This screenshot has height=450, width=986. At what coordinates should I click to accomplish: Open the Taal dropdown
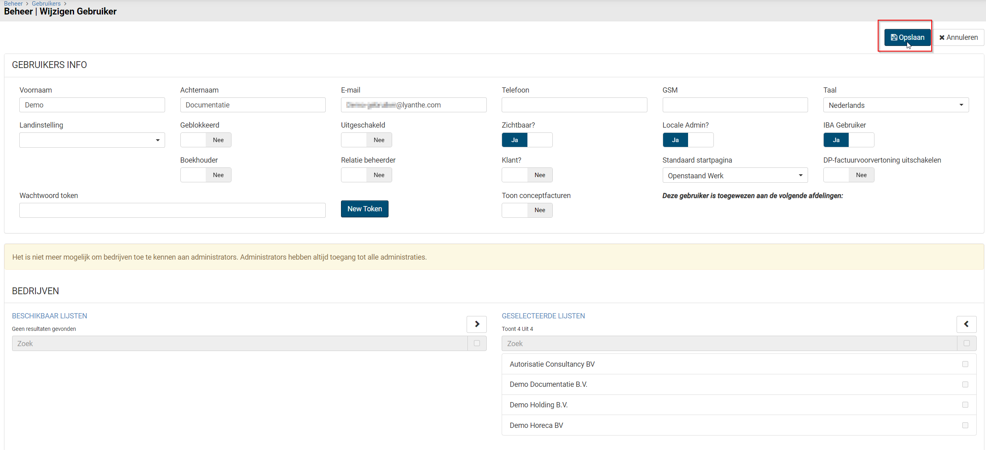pos(895,105)
